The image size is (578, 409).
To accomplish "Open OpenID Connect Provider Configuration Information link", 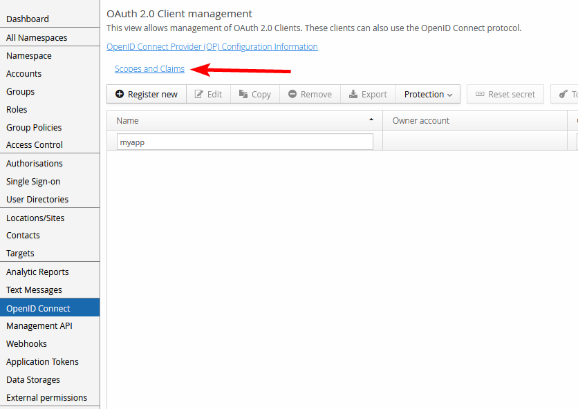I will point(212,47).
